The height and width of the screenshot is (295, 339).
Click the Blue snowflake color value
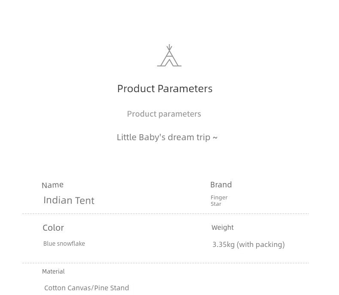64,244
